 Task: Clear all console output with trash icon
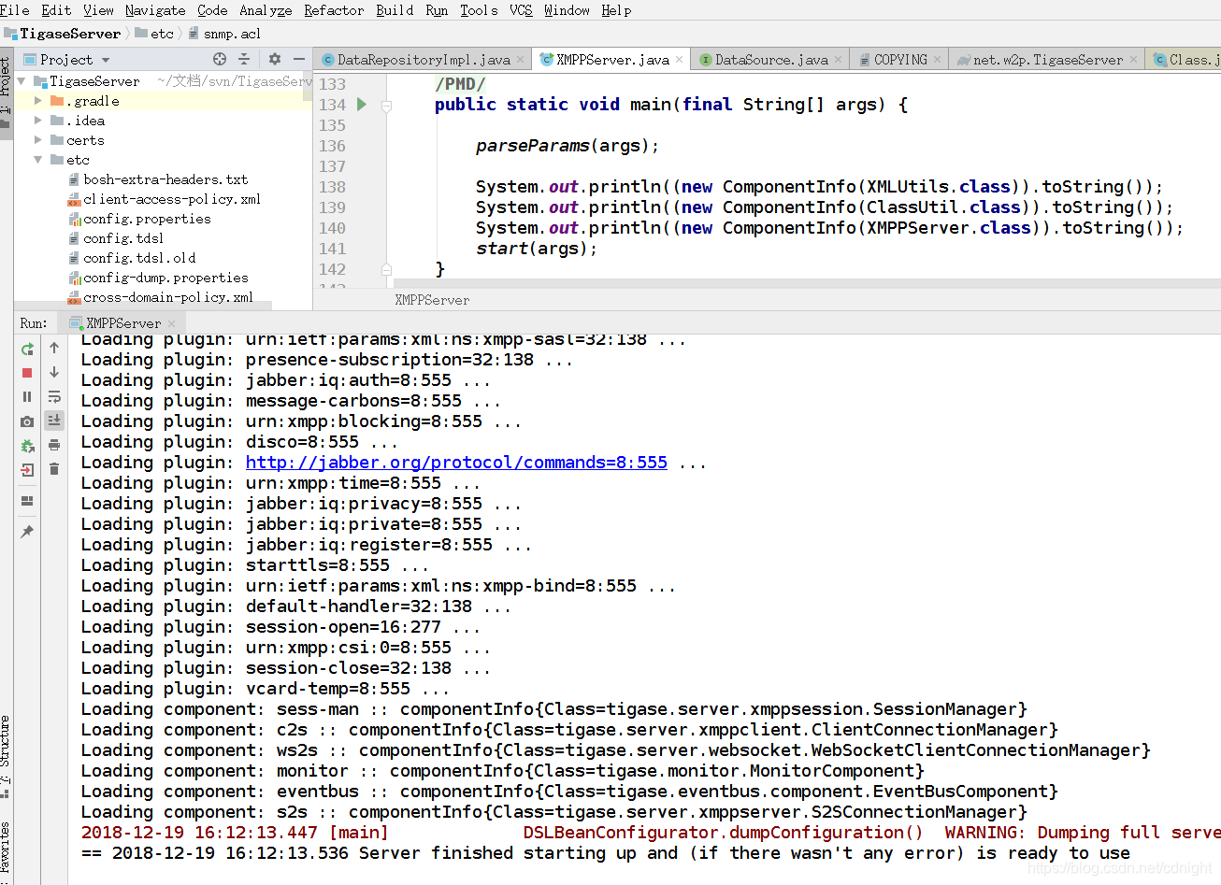coord(54,469)
